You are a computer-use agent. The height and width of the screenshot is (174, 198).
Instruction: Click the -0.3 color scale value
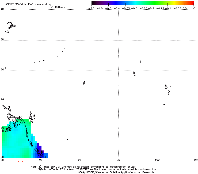tap(134, 9)
